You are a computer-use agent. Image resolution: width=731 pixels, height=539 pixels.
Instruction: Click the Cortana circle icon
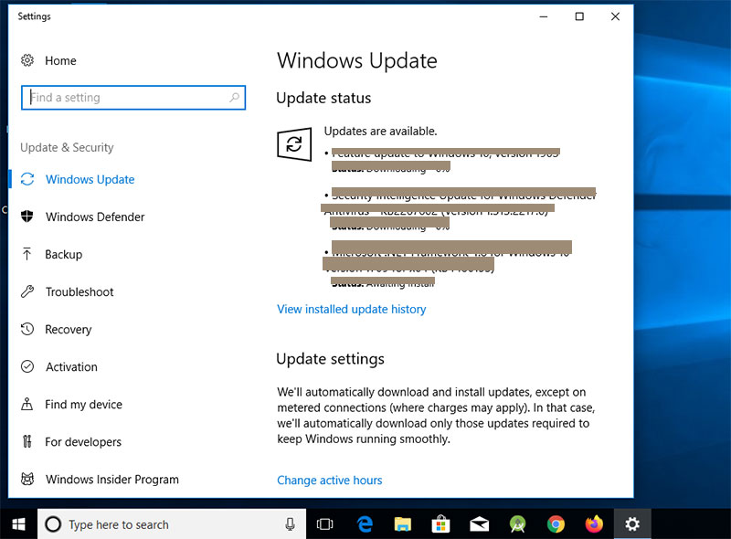pos(53,524)
